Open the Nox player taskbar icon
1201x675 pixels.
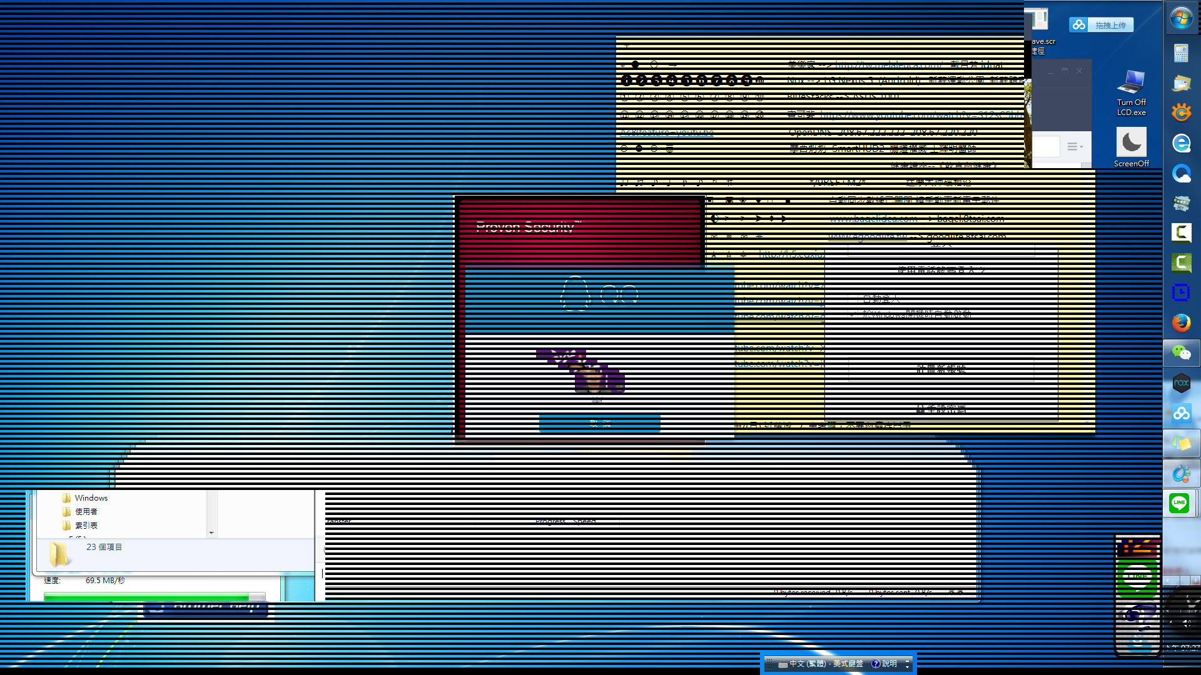point(1181,382)
